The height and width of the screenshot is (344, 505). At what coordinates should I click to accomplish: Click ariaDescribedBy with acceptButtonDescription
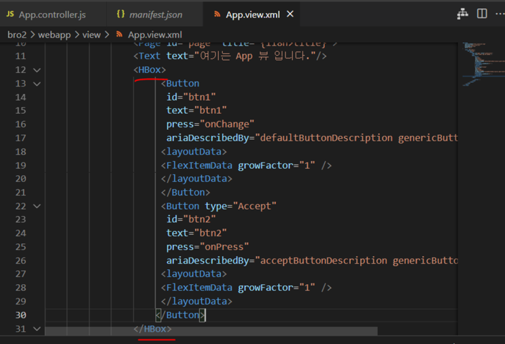pyautogui.click(x=312, y=260)
